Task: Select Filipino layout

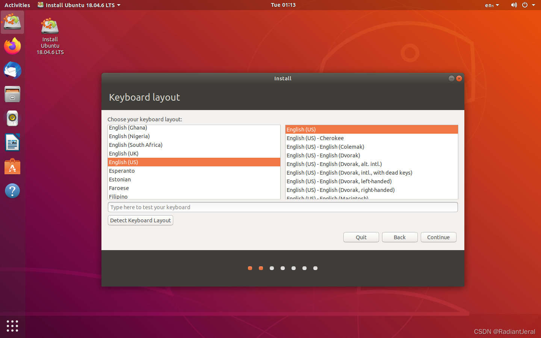Action: [194, 196]
